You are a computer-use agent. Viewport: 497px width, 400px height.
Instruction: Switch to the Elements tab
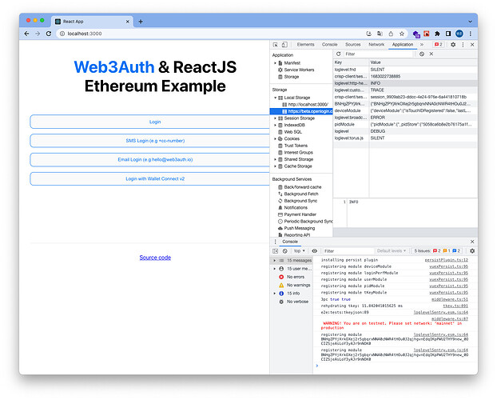305,45
